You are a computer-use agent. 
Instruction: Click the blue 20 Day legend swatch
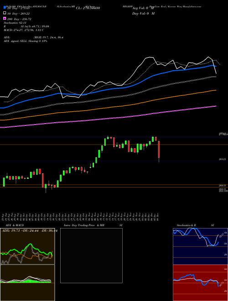(5, 8)
